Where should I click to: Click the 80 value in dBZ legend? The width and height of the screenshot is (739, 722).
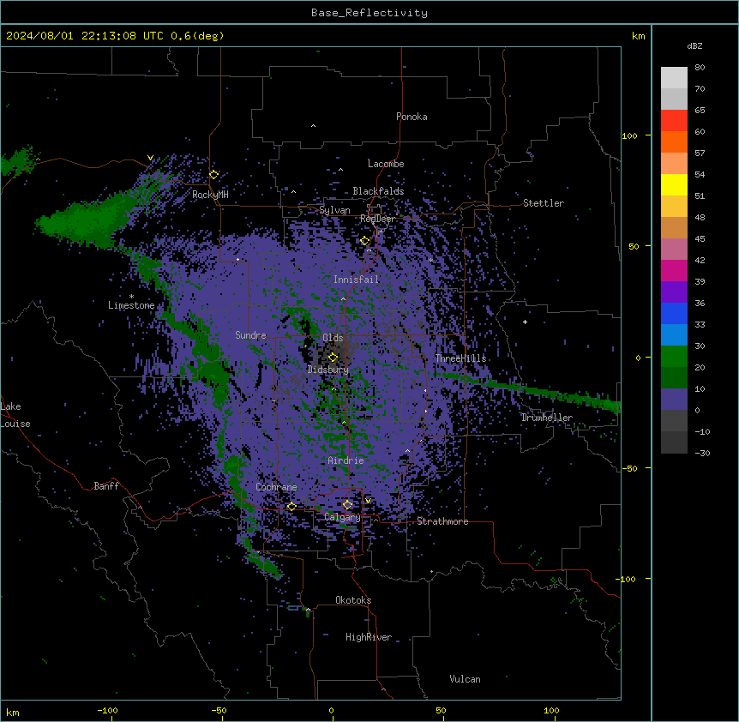tap(700, 68)
